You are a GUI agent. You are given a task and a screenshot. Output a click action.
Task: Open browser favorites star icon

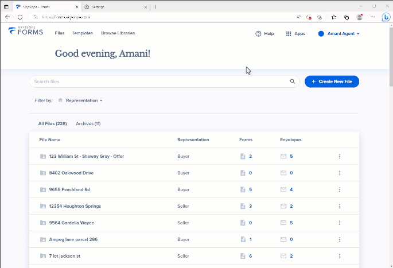pos(334,17)
